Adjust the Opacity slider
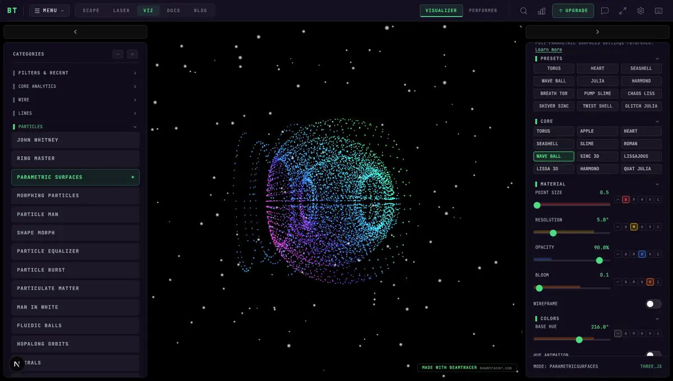 tap(572, 261)
